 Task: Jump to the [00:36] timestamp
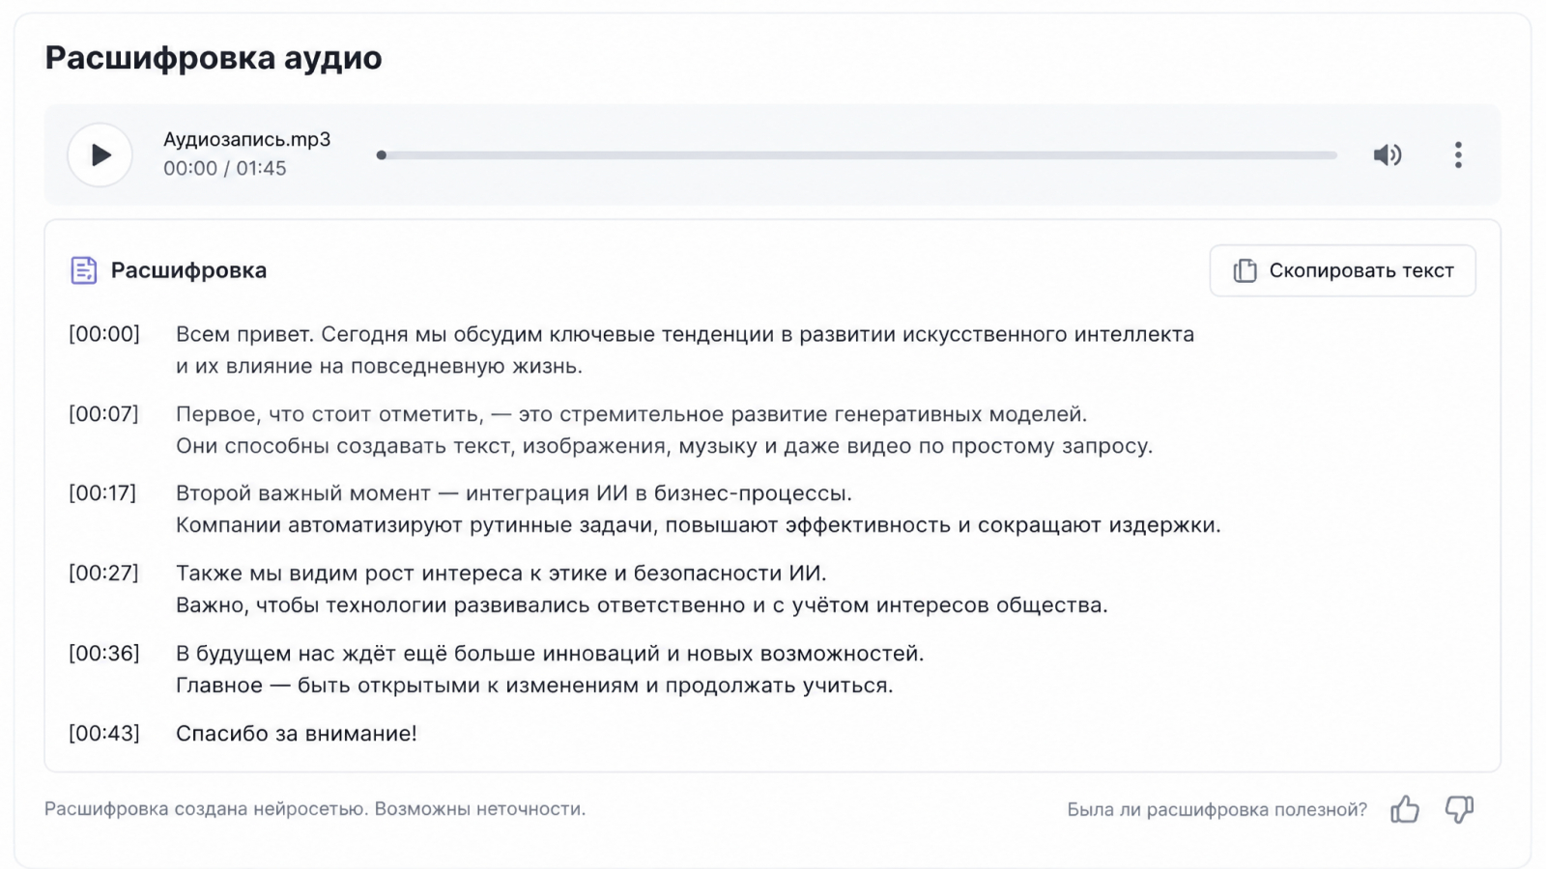[104, 654]
